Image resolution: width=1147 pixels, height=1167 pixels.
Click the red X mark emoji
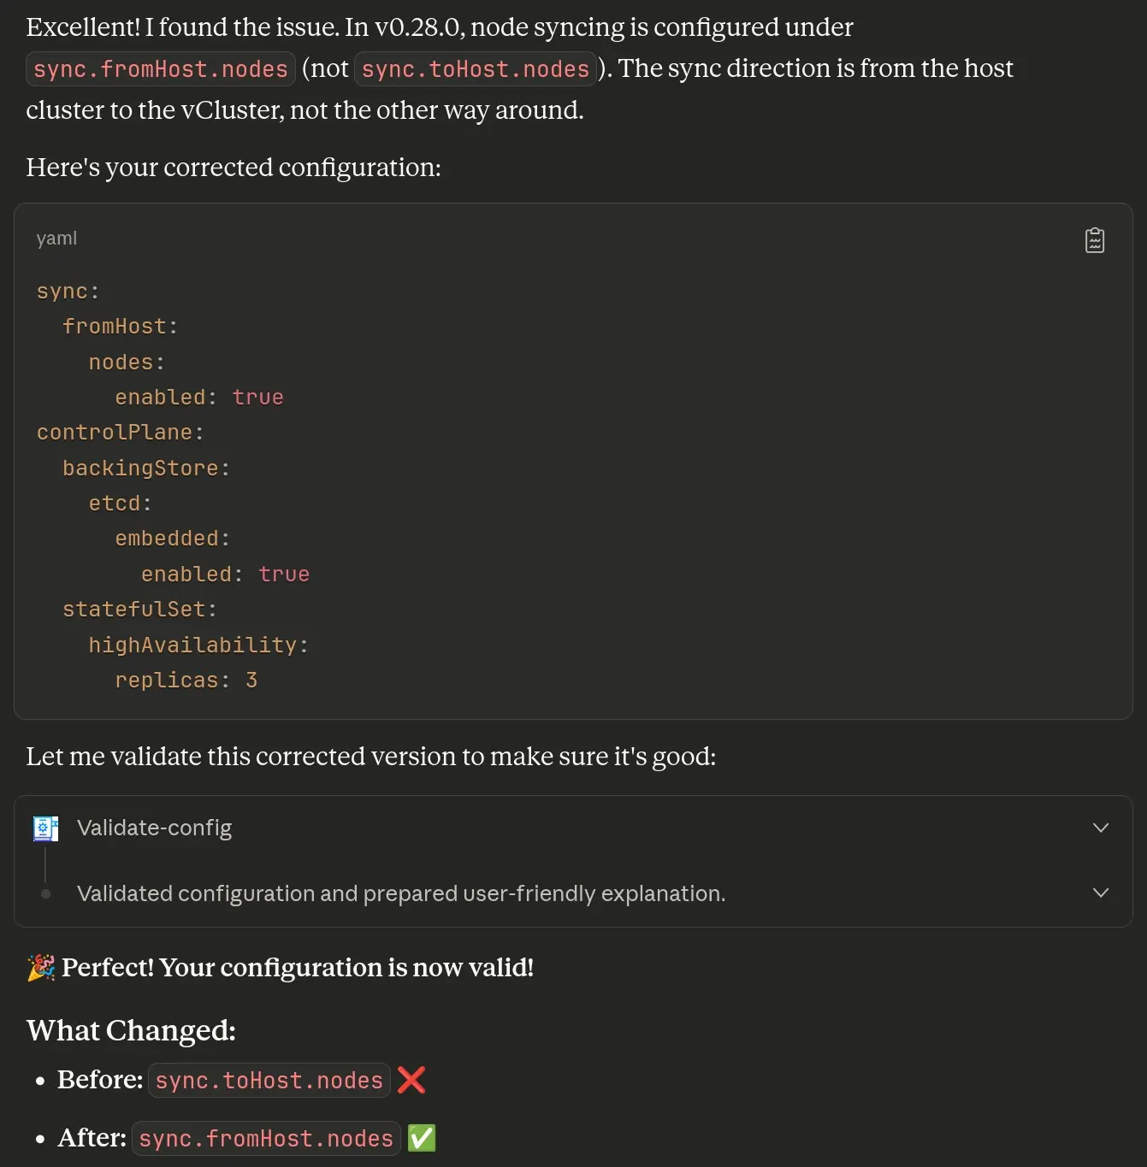pyautogui.click(x=411, y=1080)
